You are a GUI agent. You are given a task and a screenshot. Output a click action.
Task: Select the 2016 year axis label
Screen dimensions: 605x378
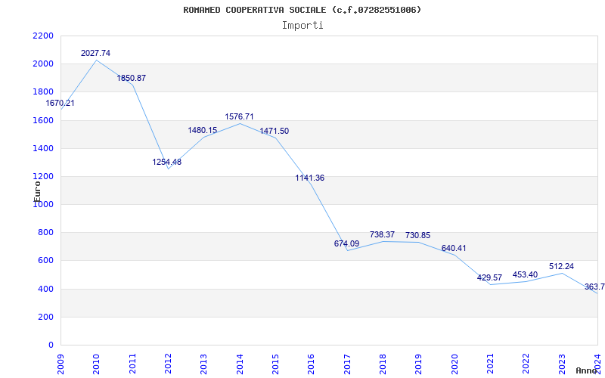pos(312,364)
